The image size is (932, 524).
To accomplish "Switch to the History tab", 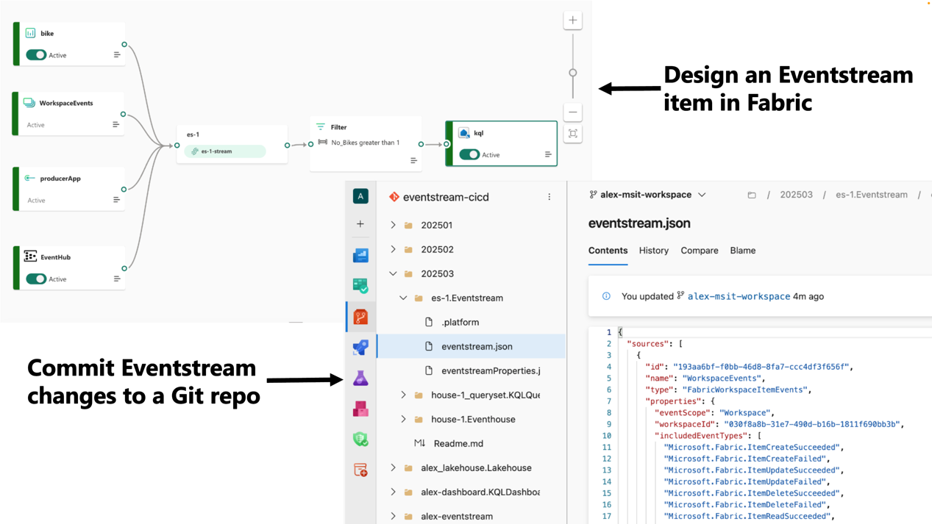I will click(653, 251).
